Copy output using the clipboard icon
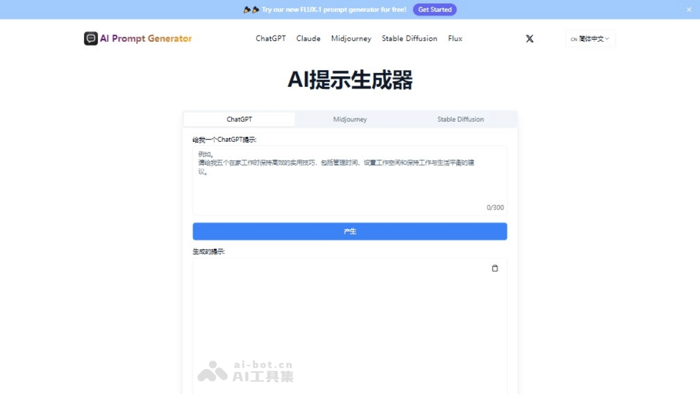700x394 pixels. 495,269
